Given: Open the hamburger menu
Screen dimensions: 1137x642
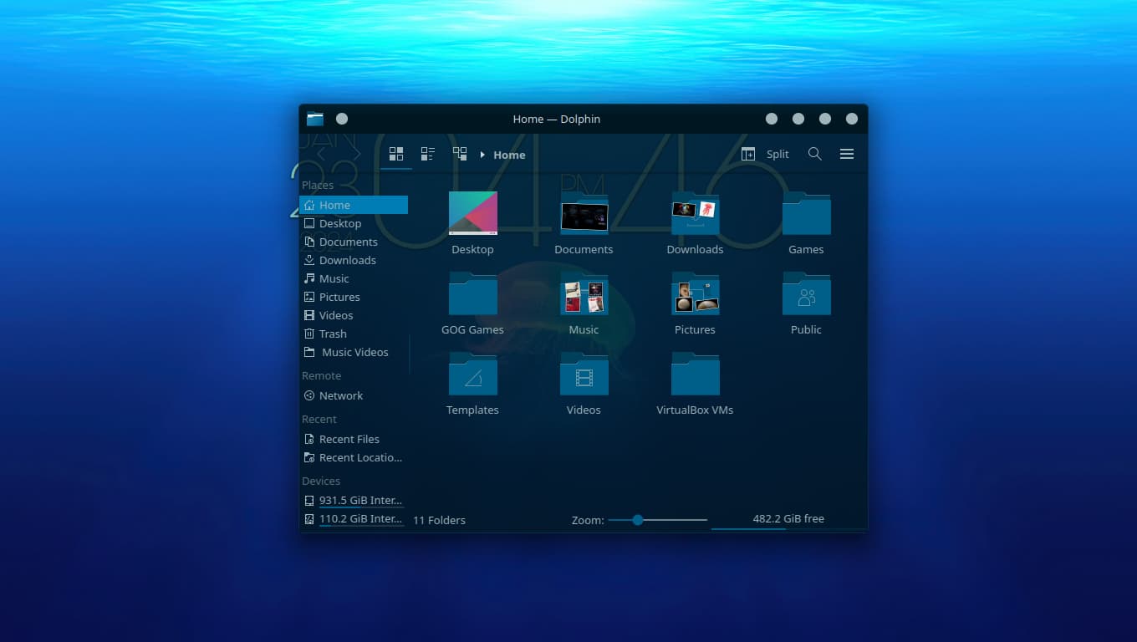Looking at the screenshot, I should pyautogui.click(x=847, y=154).
